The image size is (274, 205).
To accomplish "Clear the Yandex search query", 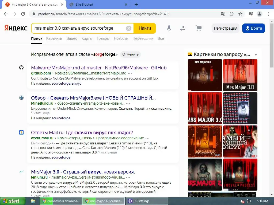I will (x=129, y=28).
